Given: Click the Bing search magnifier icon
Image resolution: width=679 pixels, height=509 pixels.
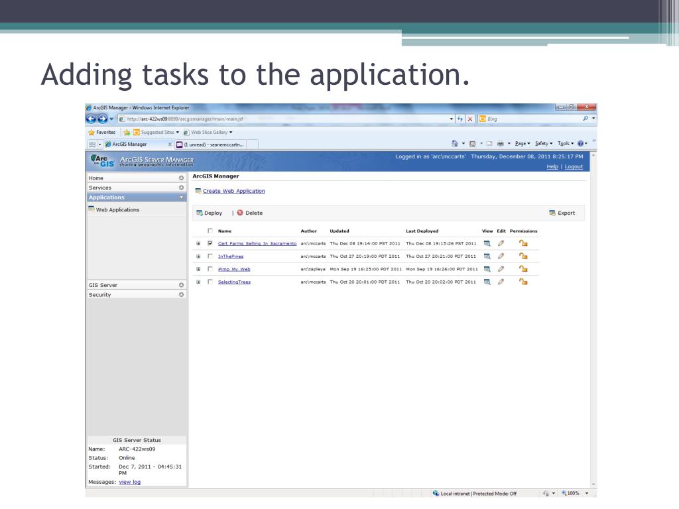Looking at the screenshot, I should (x=586, y=119).
